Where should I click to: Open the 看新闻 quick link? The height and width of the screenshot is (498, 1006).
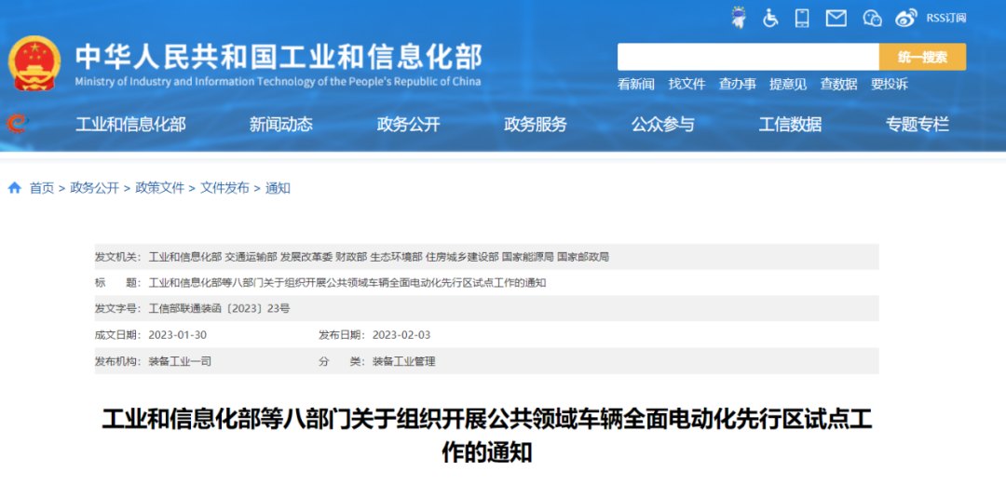point(636,84)
